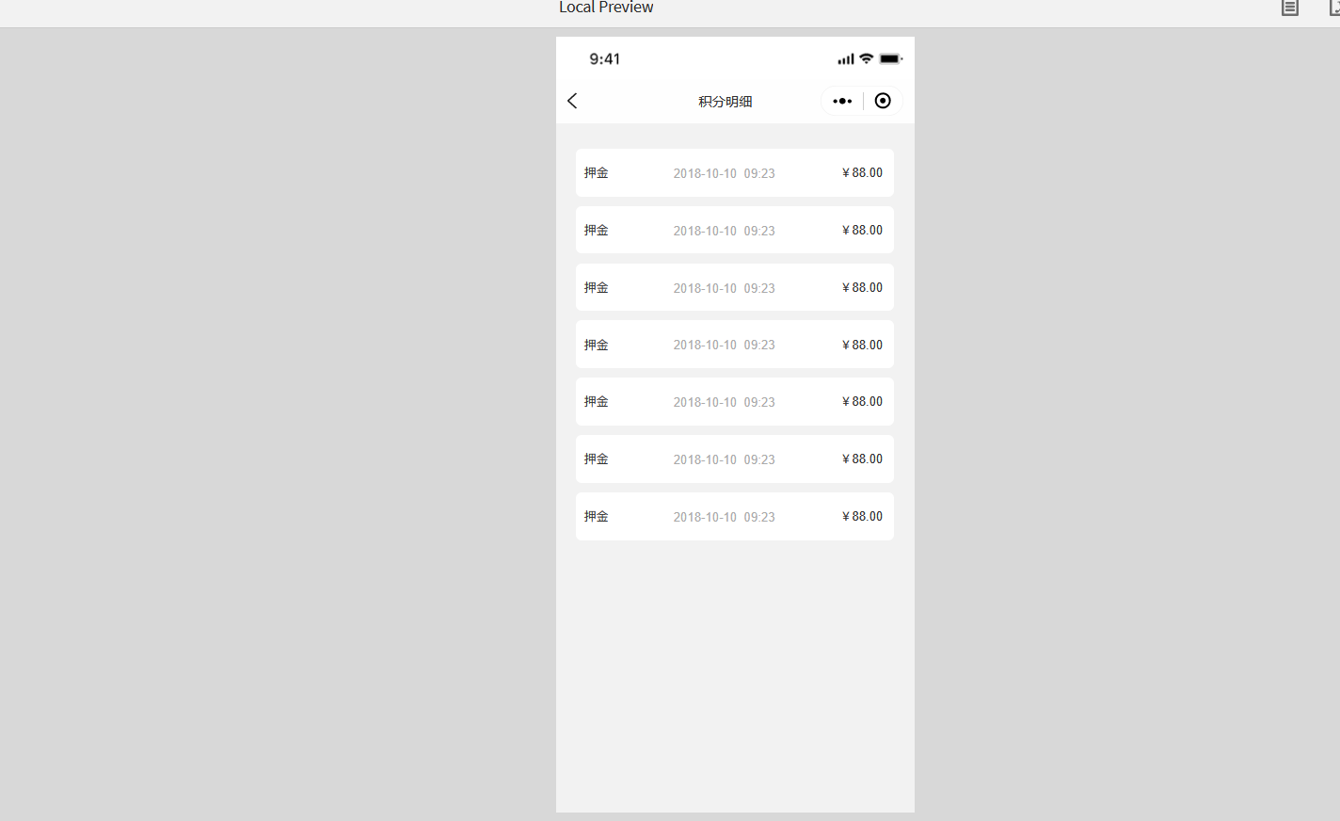This screenshot has height=821, width=1340.
Task: Open the last 押金 record in list
Action: pos(734,517)
